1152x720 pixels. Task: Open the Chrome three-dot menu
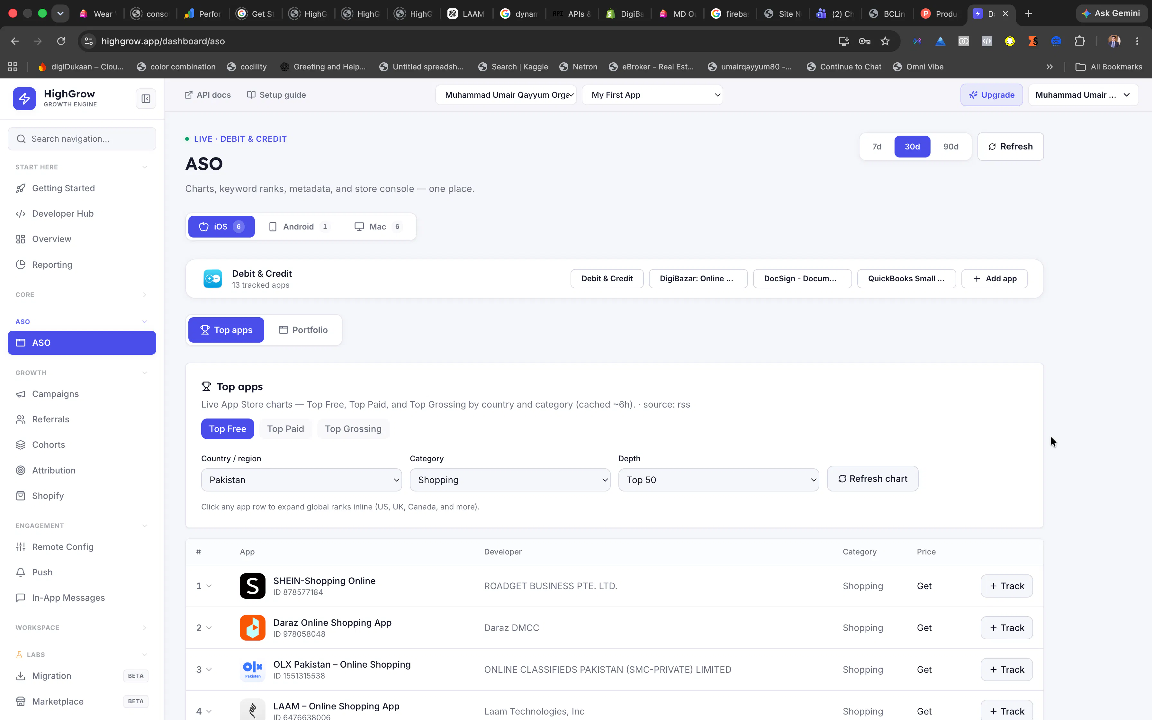1137,41
